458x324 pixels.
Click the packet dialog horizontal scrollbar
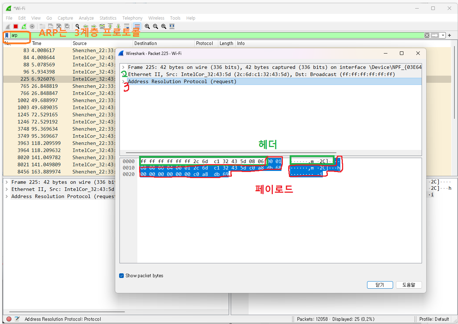pyautogui.click(x=231, y=153)
